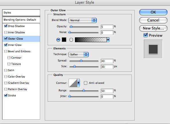
Task: Open the gradient picker dropdown arrow
Action: click(108, 40)
